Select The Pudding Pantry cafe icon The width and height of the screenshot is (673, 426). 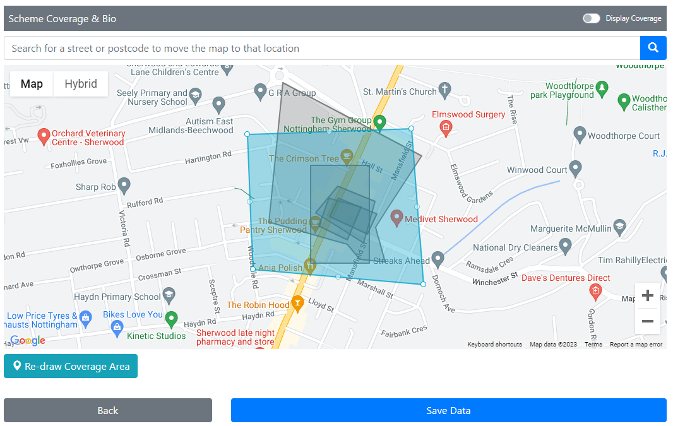[316, 223]
